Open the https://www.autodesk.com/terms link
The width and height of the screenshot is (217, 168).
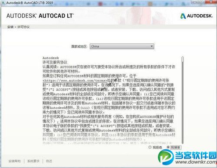[75, 81]
